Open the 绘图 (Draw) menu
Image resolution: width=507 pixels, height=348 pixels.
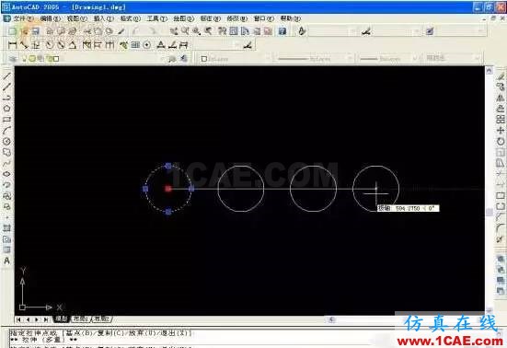[183, 18]
